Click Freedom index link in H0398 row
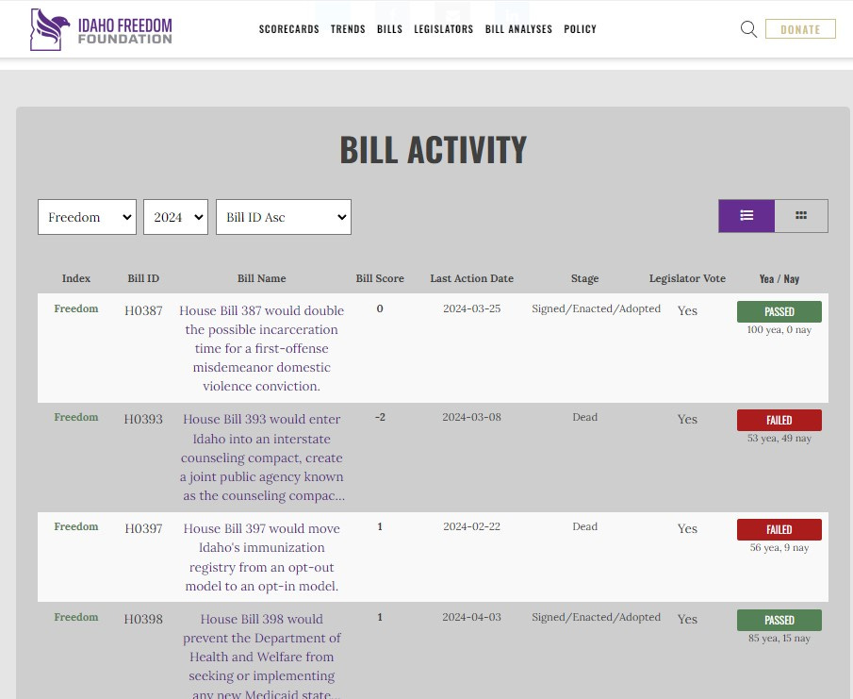 [76, 617]
